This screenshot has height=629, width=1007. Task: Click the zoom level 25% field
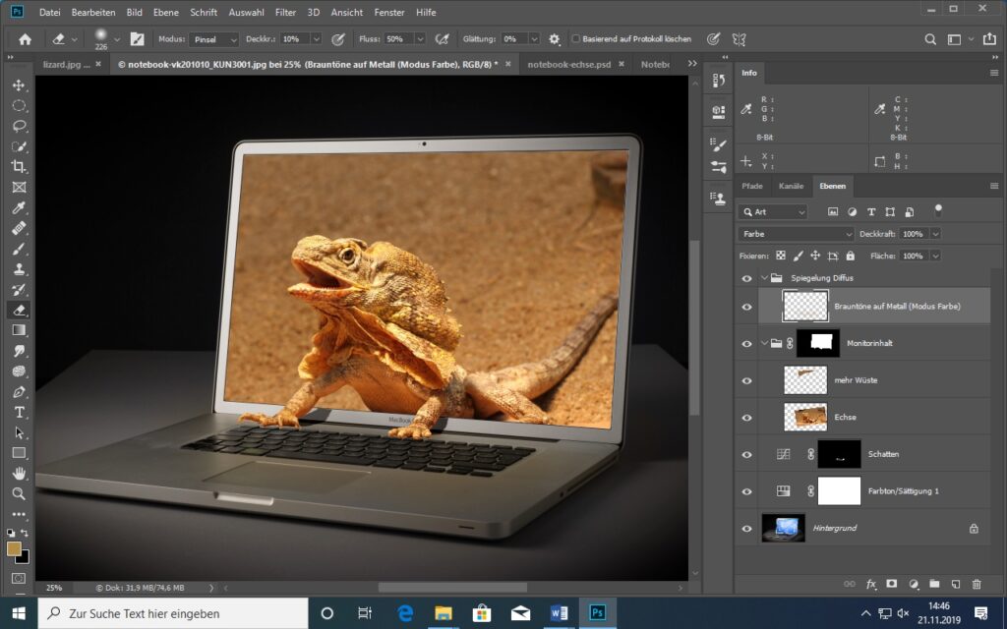55,588
